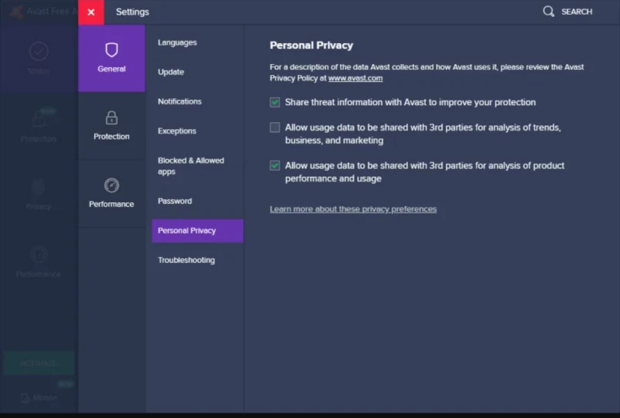Open Blocked & Allowed apps settings
The image size is (620, 418).
pyautogui.click(x=191, y=166)
